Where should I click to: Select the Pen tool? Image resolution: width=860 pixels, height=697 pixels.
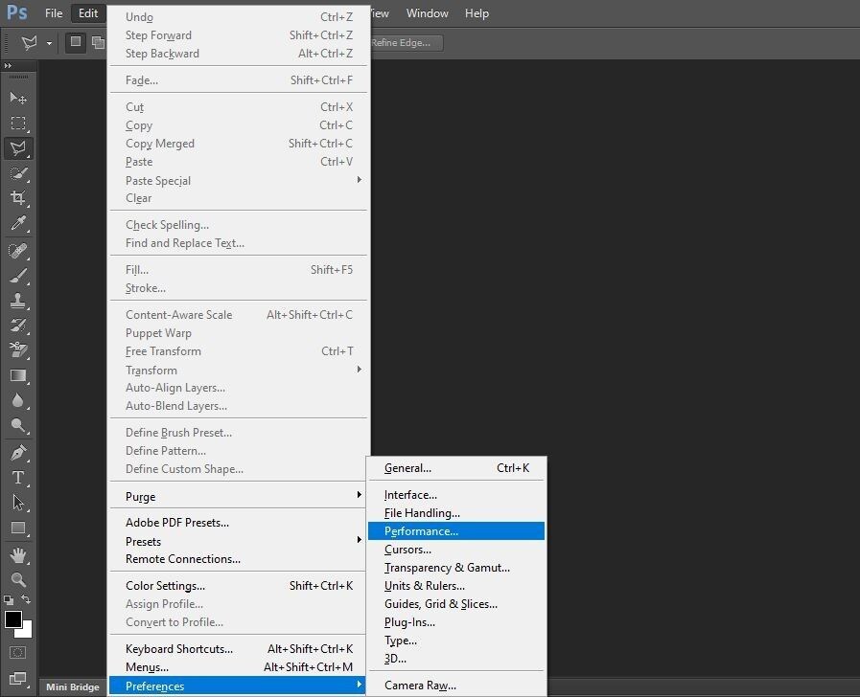point(18,454)
